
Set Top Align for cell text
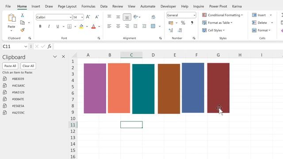109,17
